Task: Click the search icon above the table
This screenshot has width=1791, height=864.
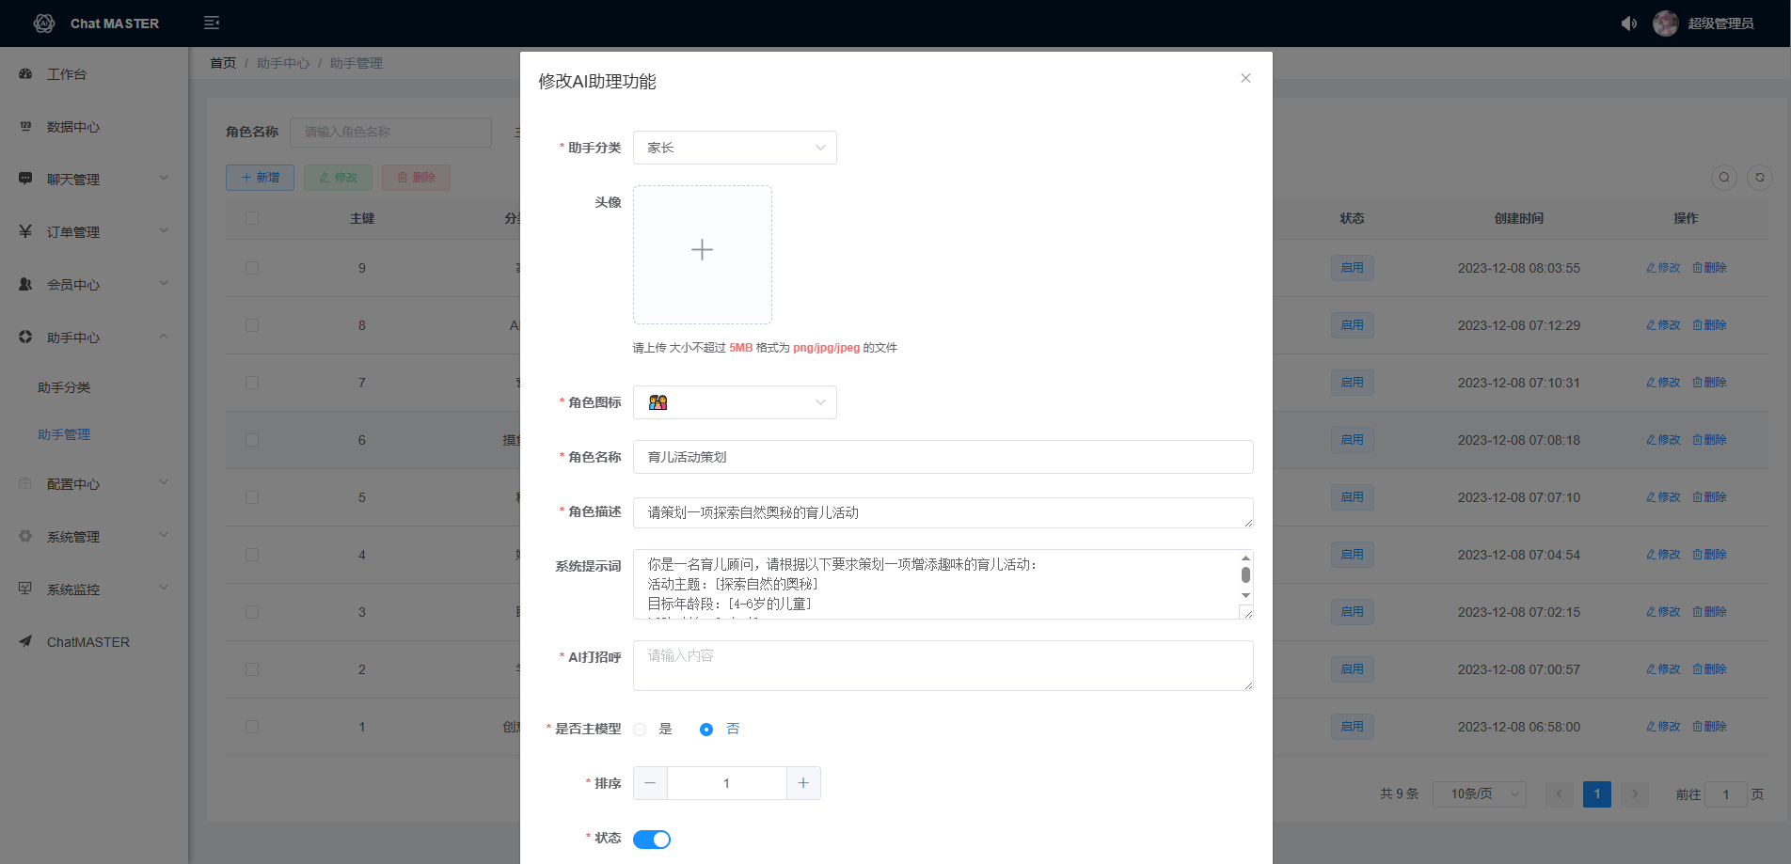Action: click(1723, 177)
